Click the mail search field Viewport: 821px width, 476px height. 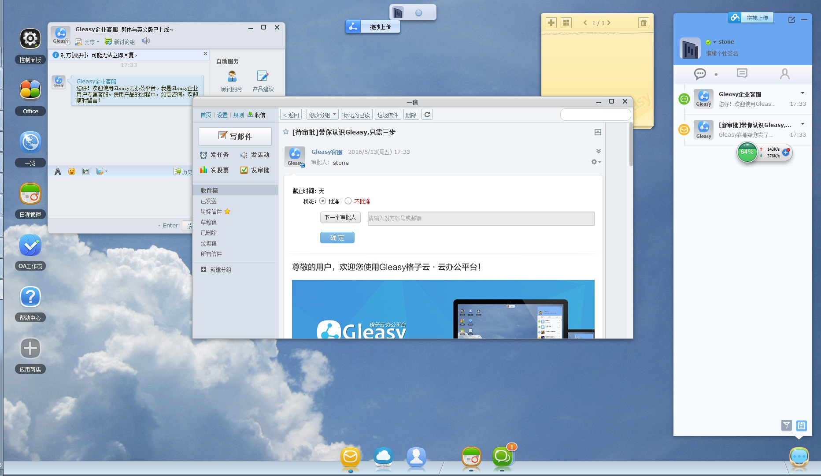[595, 115]
